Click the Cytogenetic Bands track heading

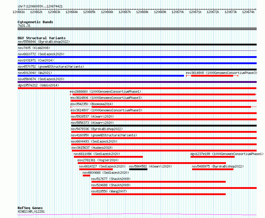click(35, 22)
